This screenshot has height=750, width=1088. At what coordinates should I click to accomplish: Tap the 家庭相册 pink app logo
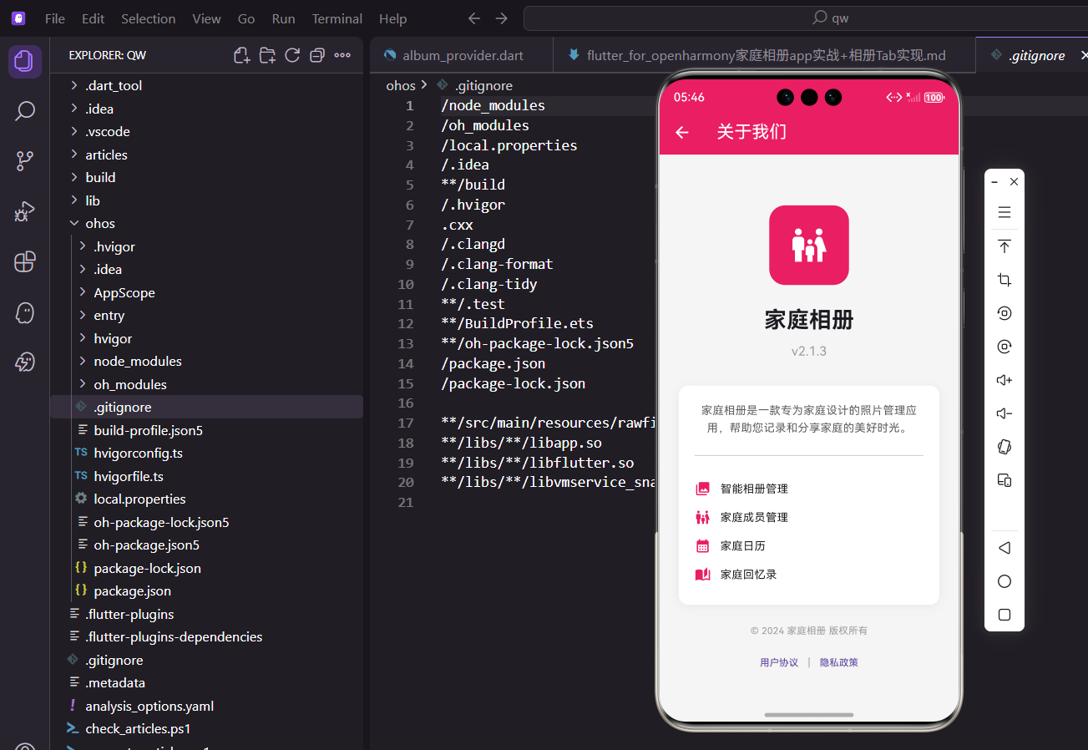(x=809, y=246)
